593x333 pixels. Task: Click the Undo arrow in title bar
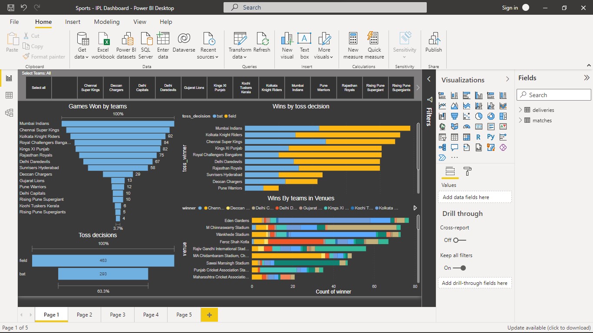(24, 7)
